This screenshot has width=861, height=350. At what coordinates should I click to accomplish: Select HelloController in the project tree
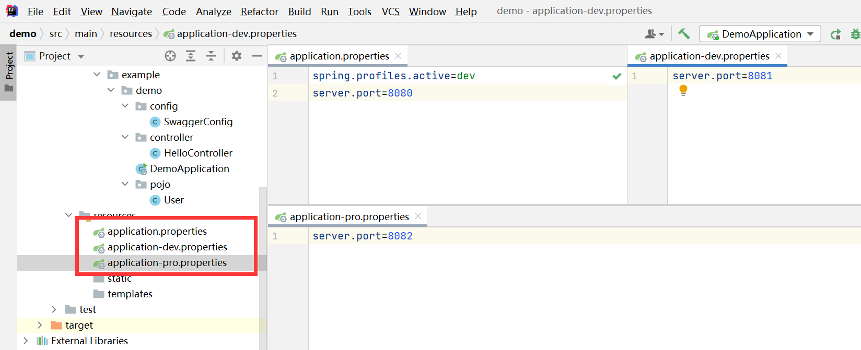197,153
